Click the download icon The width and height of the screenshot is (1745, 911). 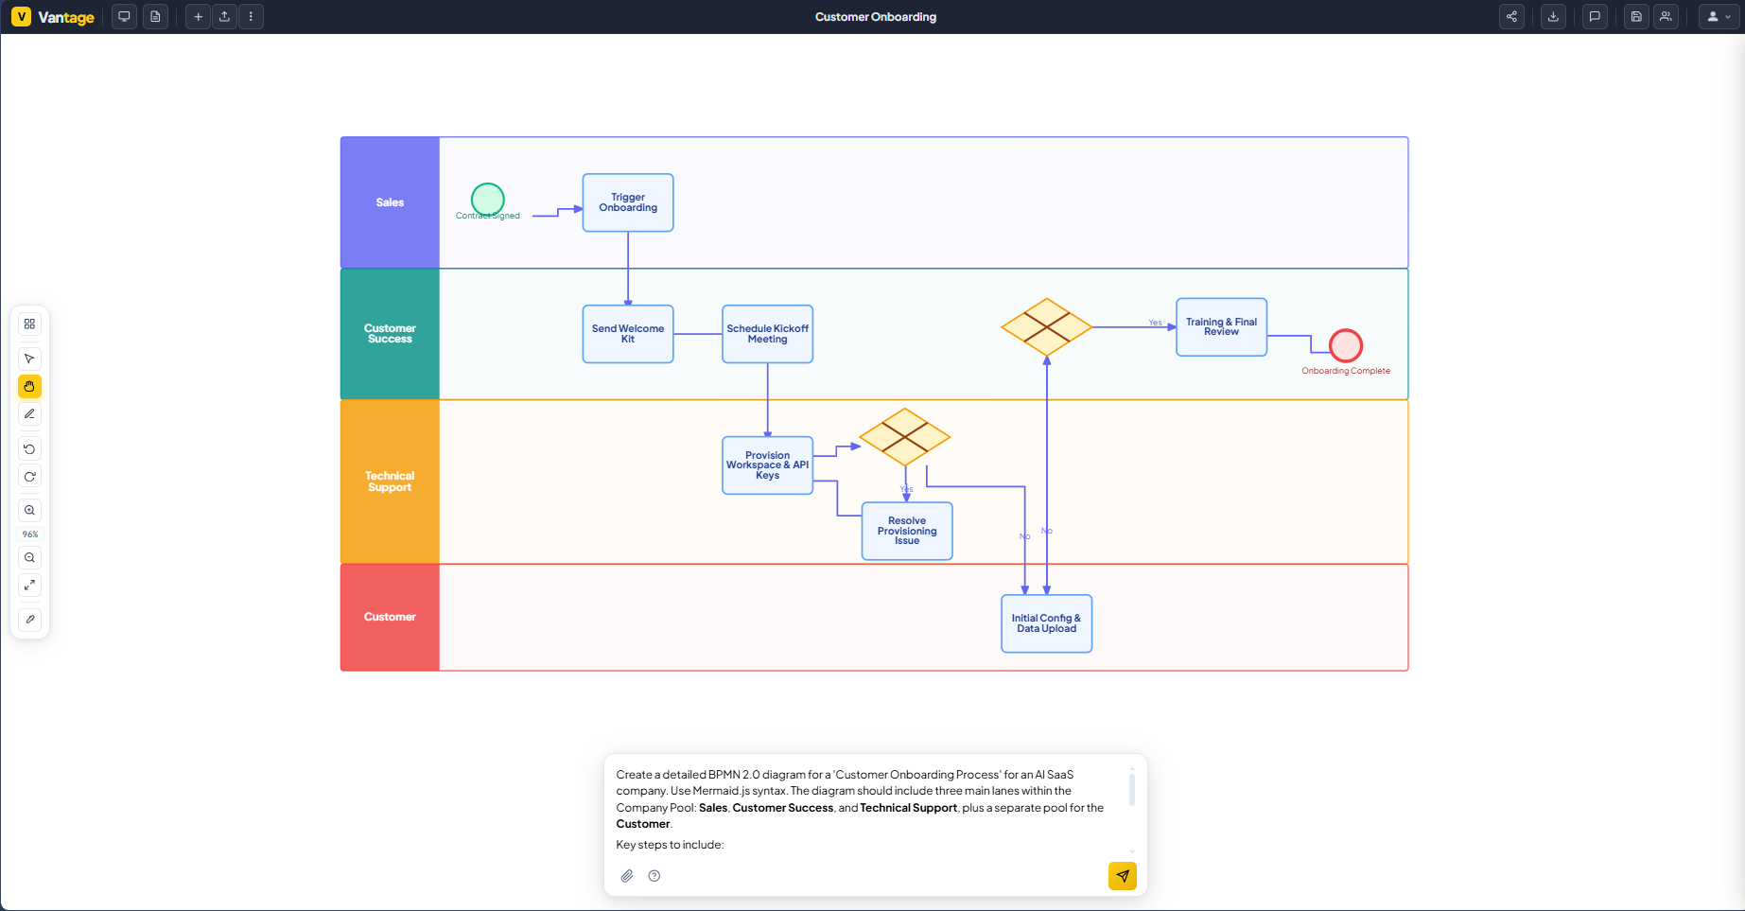pyautogui.click(x=1553, y=17)
